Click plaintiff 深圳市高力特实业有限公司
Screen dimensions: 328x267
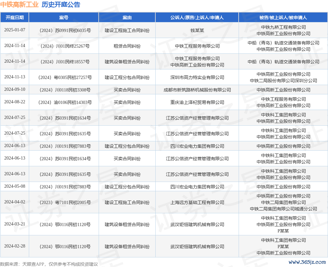197,77
